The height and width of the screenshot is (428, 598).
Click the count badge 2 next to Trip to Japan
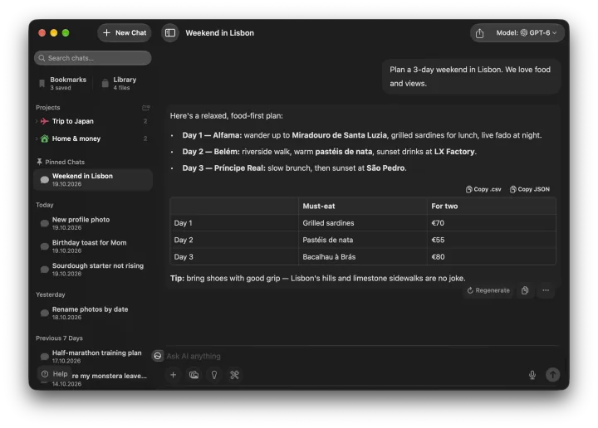coord(145,121)
